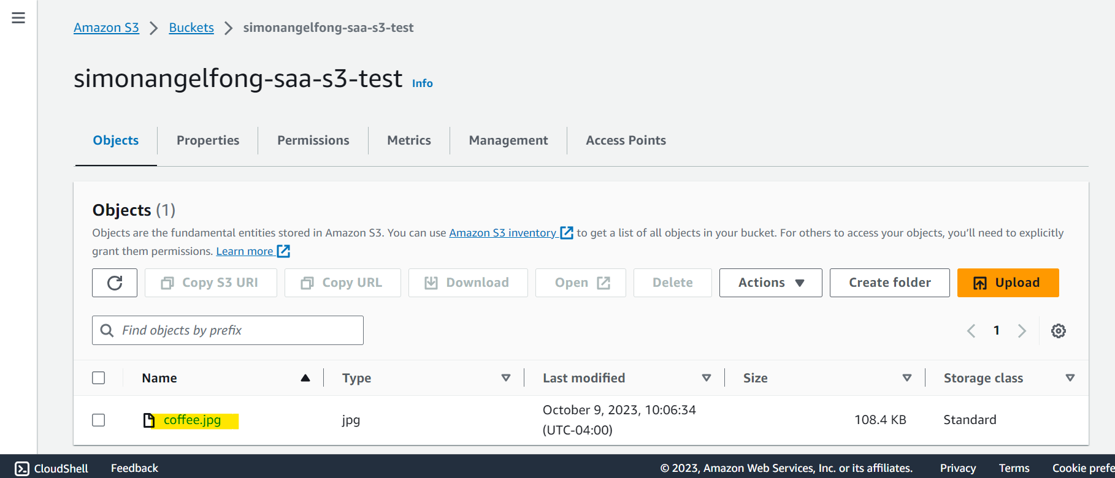Image resolution: width=1115 pixels, height=478 pixels.
Task: Sort ascending by Name arrow
Action: pos(305,378)
